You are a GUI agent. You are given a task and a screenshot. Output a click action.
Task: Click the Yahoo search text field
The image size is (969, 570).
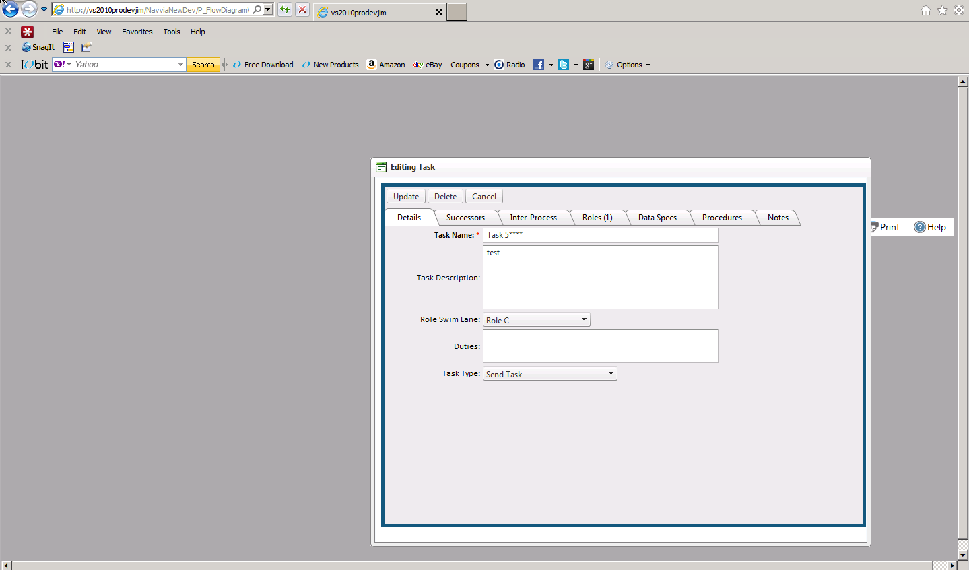[125, 65]
